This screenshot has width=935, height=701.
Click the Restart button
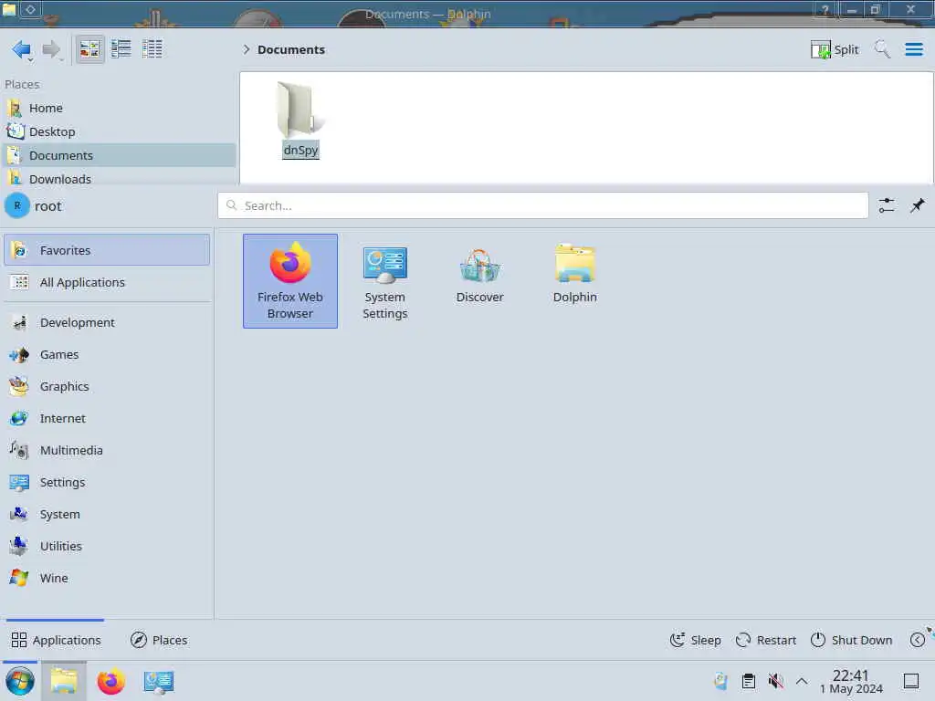tap(766, 640)
